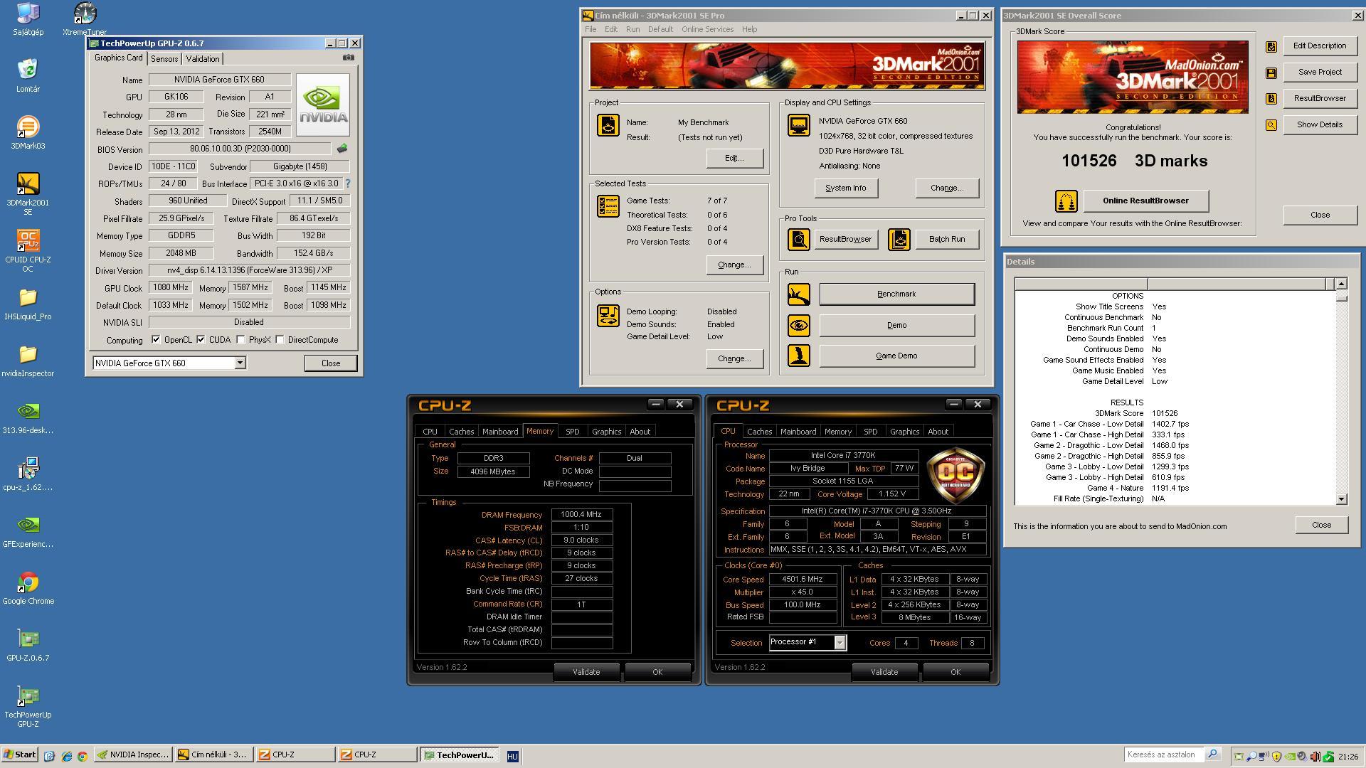Click the GPU-Z screenshot camera icon
This screenshot has height=768, width=1366.
pos(348,58)
